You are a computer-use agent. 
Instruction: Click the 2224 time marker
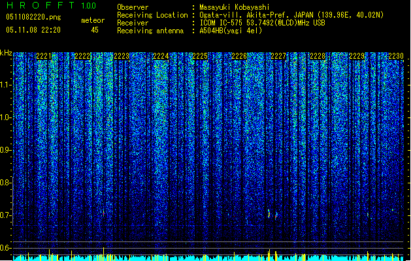pos(161,56)
